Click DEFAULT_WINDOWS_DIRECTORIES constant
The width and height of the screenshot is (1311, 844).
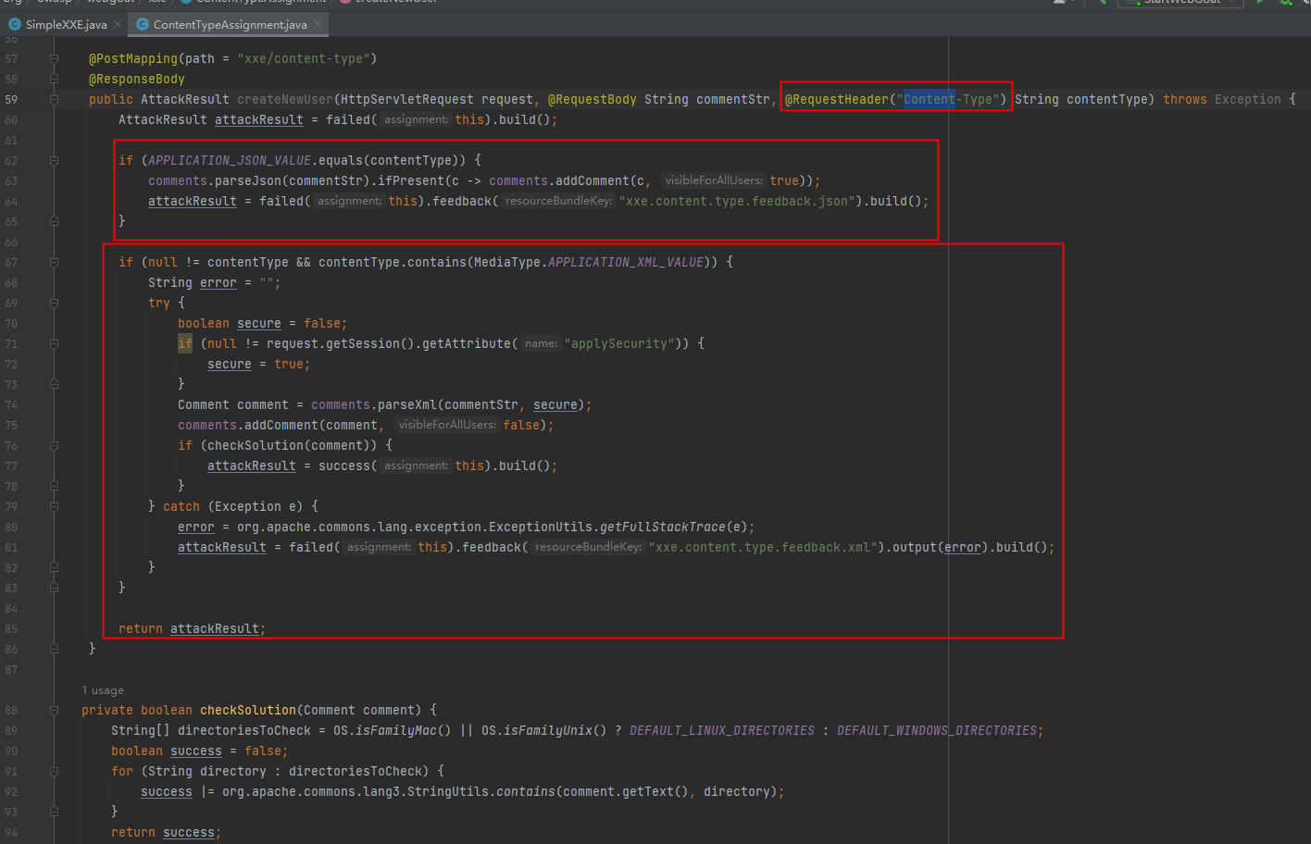[937, 730]
